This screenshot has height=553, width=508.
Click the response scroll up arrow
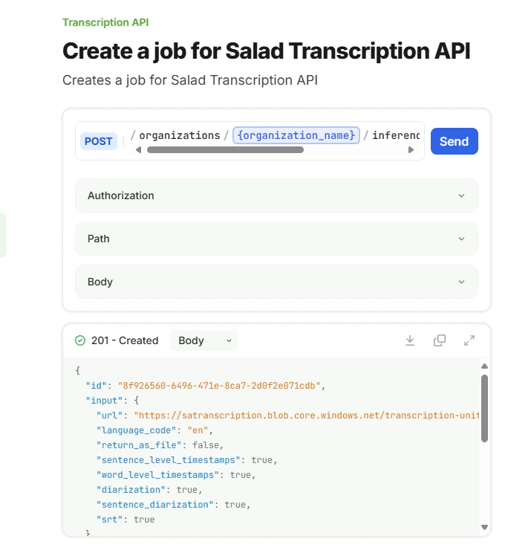tap(485, 366)
